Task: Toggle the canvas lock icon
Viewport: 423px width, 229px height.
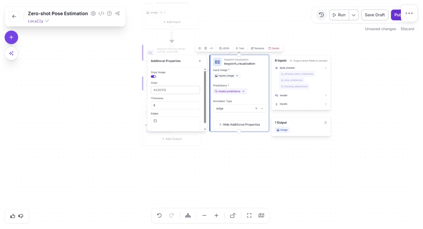Action: click(x=233, y=215)
